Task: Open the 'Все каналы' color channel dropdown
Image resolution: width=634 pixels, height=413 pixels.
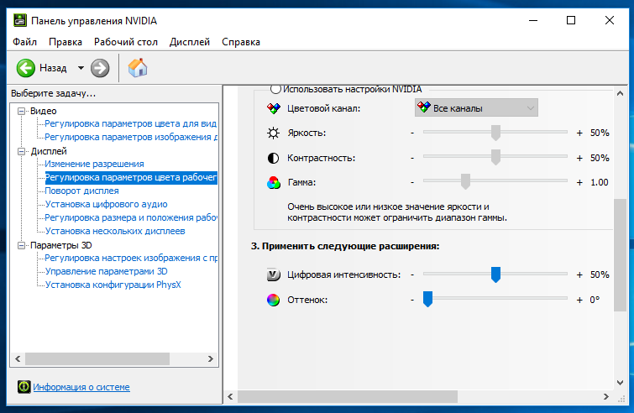Action: point(476,108)
